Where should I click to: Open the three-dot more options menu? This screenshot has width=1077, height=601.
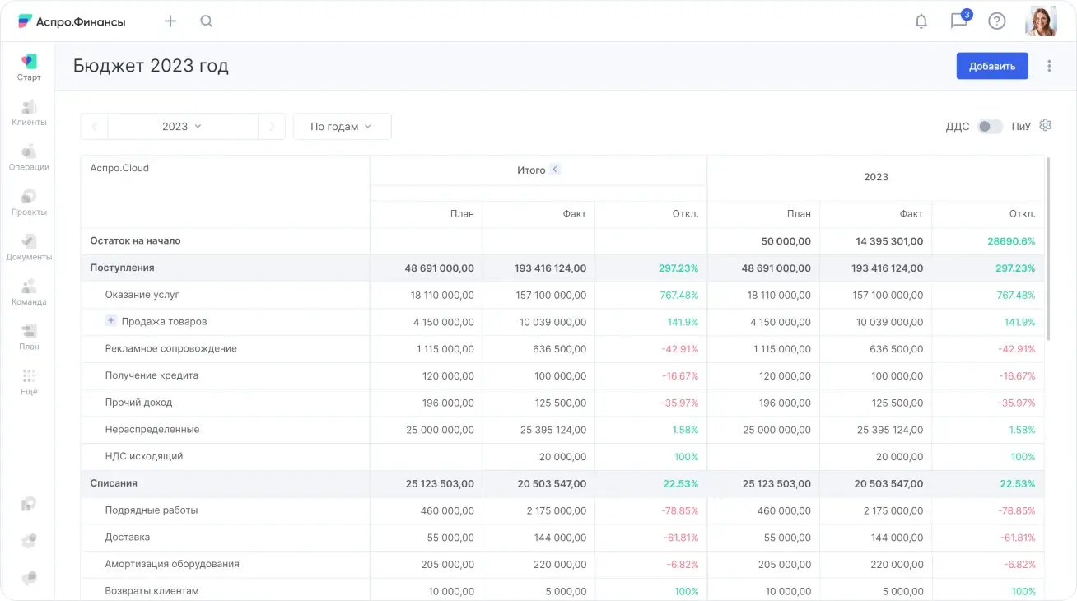1049,66
